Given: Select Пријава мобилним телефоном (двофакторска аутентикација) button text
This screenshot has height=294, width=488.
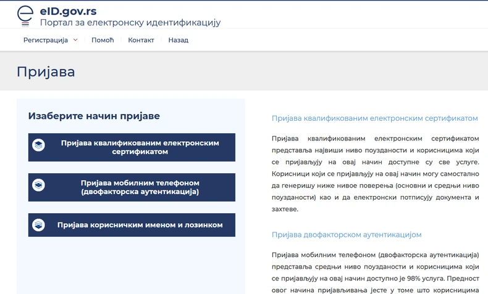Looking at the screenshot, I should tap(140, 187).
